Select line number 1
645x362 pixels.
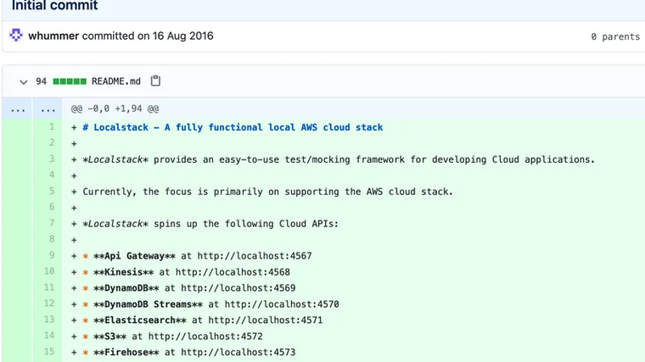[x=52, y=126]
